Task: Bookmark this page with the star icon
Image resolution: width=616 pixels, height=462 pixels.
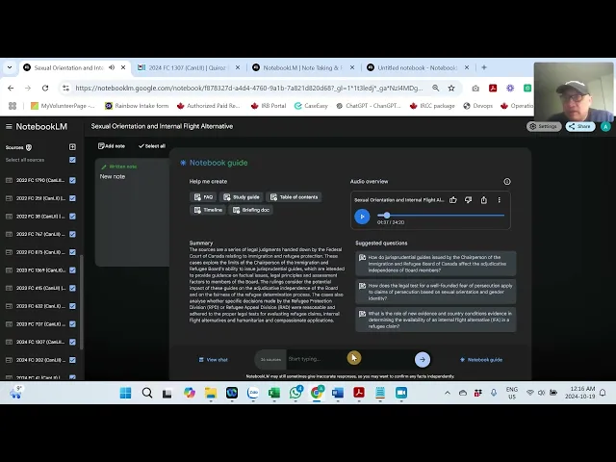Action: pyautogui.click(x=451, y=88)
